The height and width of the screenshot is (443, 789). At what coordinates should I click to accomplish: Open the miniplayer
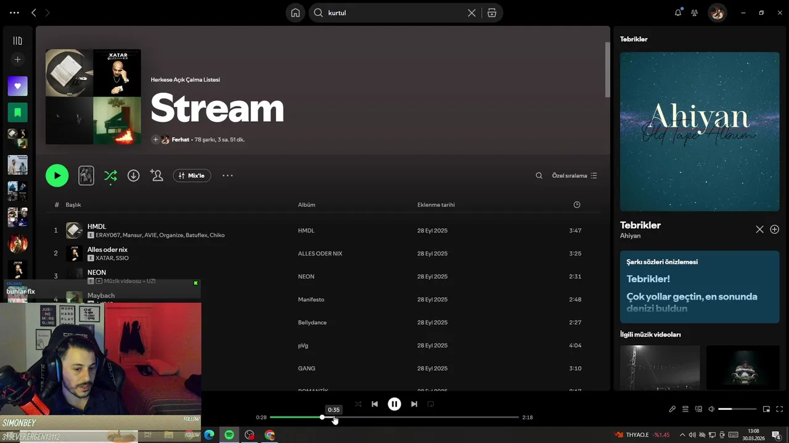[x=766, y=409]
